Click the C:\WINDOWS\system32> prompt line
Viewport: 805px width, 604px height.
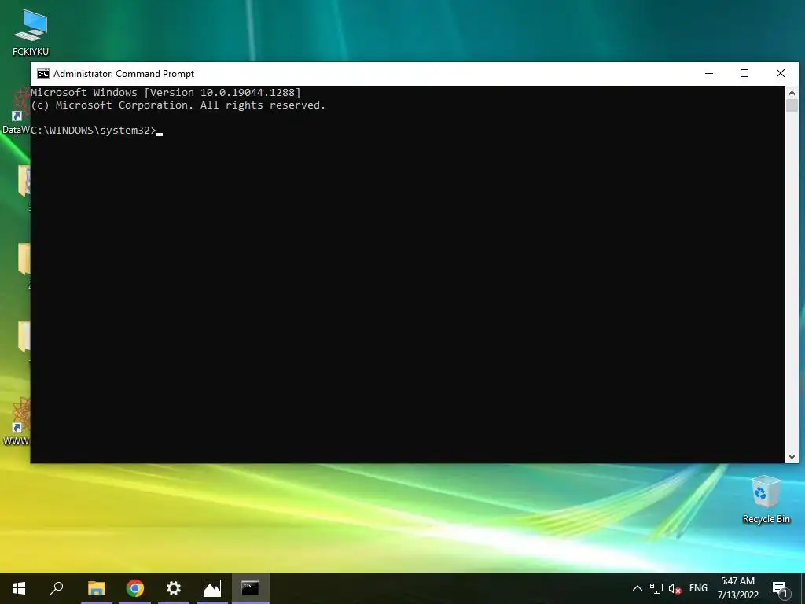[94, 131]
